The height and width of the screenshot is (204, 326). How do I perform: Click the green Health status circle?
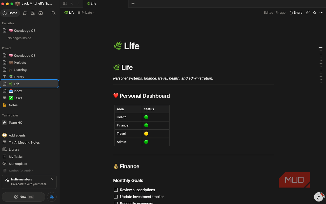[x=146, y=117]
